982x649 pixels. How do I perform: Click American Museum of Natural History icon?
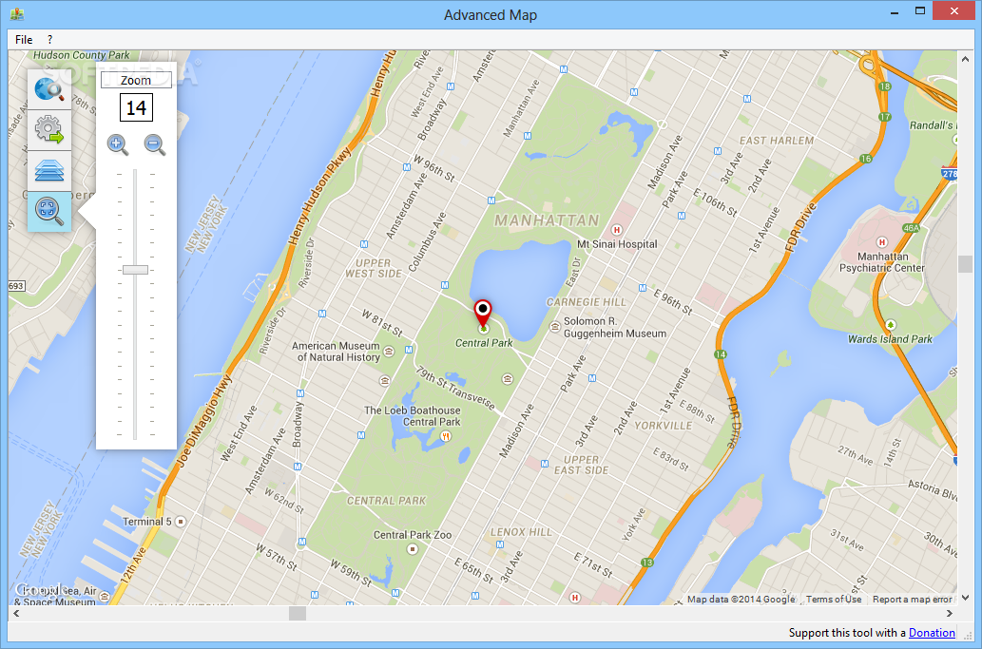click(x=389, y=351)
